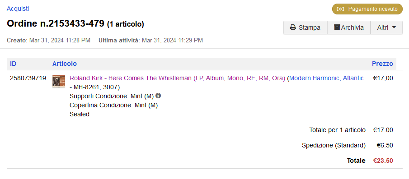
Task: Click the Archivia button
Action: coord(349,28)
